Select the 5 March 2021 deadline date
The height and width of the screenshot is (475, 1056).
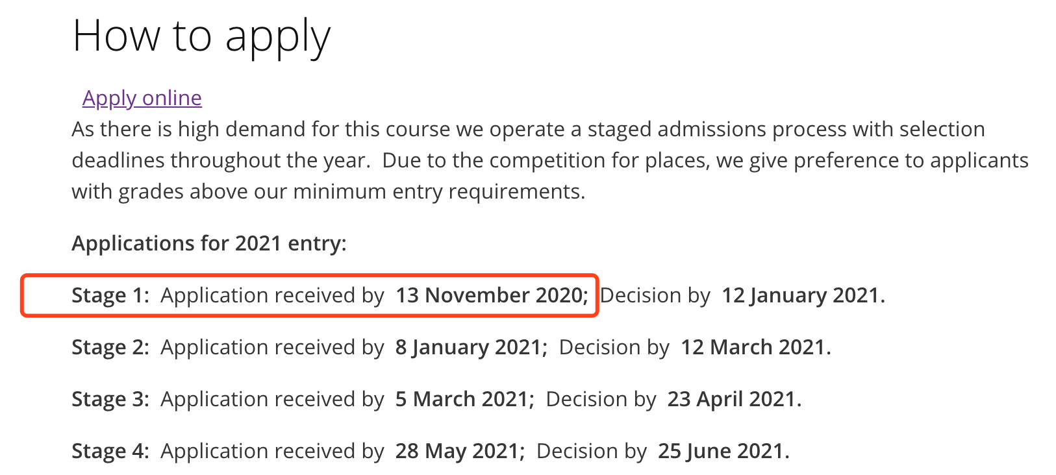(x=464, y=399)
